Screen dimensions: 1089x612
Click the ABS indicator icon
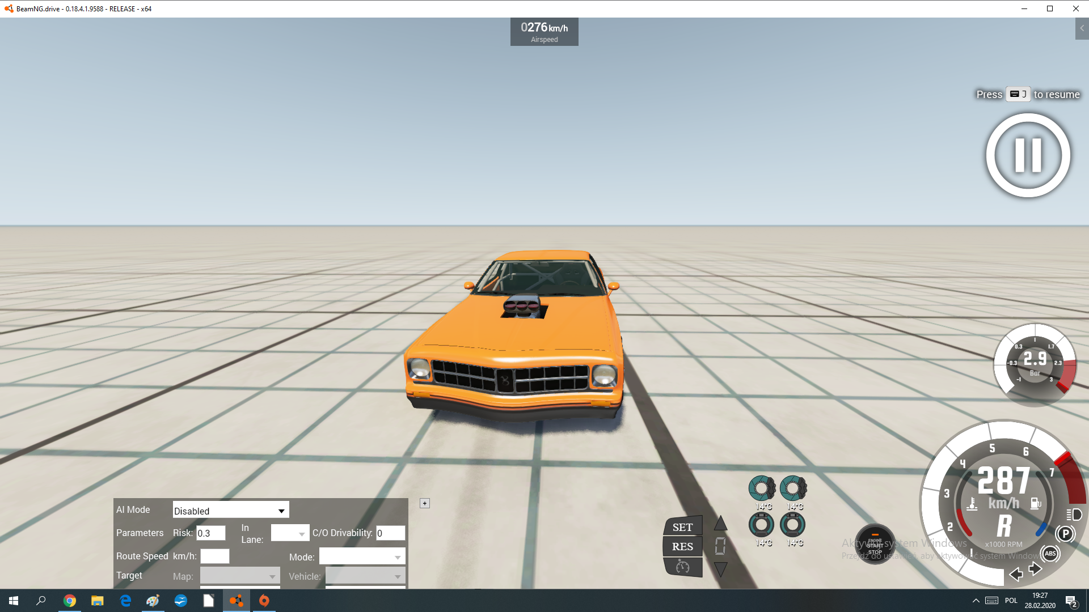point(1050,554)
